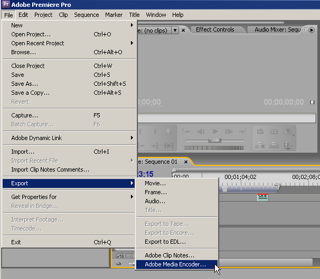Click the Play button in Source monitor
Viewport: 320px width, 279px height.
click(215, 132)
